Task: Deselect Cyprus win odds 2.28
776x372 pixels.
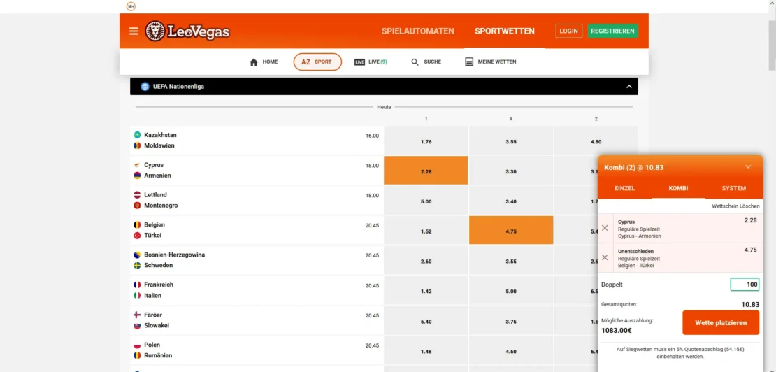Action: [x=426, y=170]
